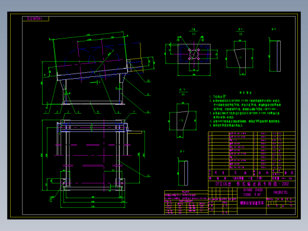
Task: Select title text 'DTII(A)型 带式输送机专用图-2002'
Action: point(252,184)
